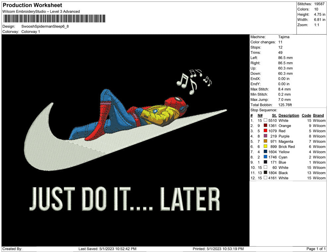
Task: Click the "Stop Sequence:" label
Action: click(x=263, y=110)
